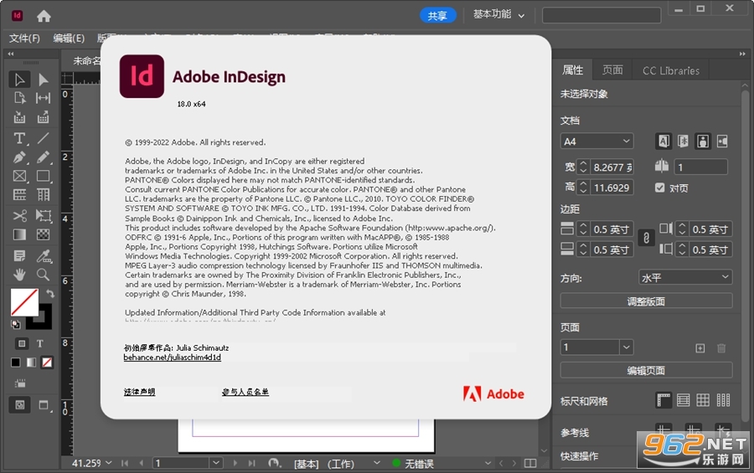This screenshot has width=754, height=473.
Task: Toggle document grid icon
Action: [x=703, y=400]
